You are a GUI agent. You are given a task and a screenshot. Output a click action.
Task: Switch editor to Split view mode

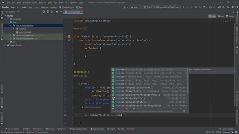point(221,16)
